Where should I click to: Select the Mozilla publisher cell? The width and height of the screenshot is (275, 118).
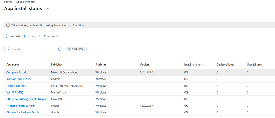55,106
